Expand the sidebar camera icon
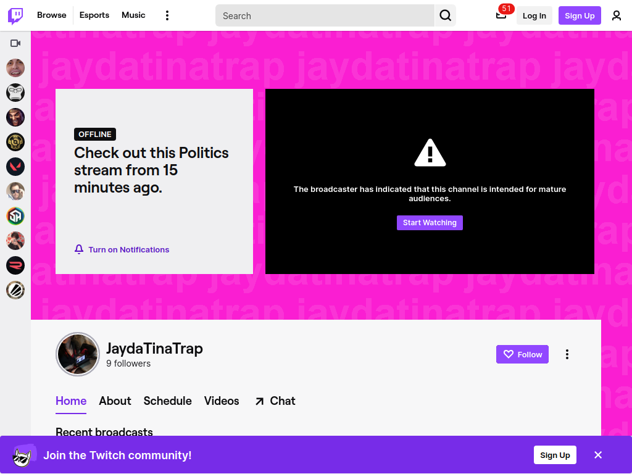The height and width of the screenshot is (474, 632). 15,43
